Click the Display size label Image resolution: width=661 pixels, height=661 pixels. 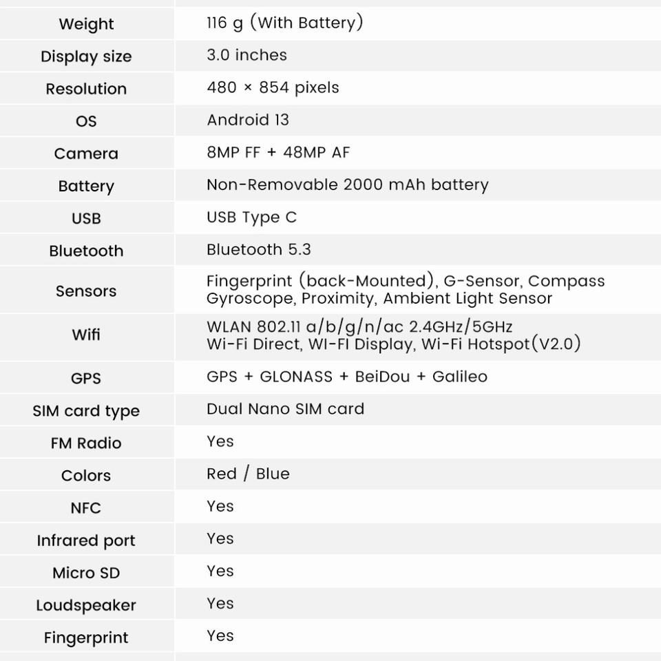(x=86, y=56)
